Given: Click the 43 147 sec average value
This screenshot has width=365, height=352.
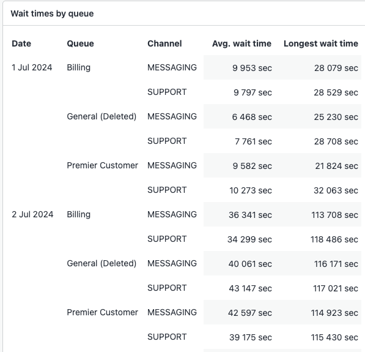Looking at the screenshot, I should pyautogui.click(x=250, y=288).
